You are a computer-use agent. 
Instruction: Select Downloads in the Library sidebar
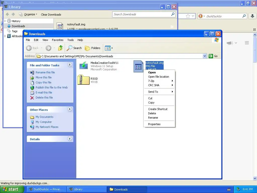click(x=18, y=26)
